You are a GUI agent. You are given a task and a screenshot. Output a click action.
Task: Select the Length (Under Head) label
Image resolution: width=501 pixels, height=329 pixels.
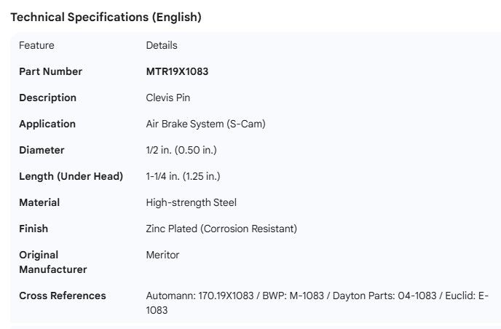[71, 176]
